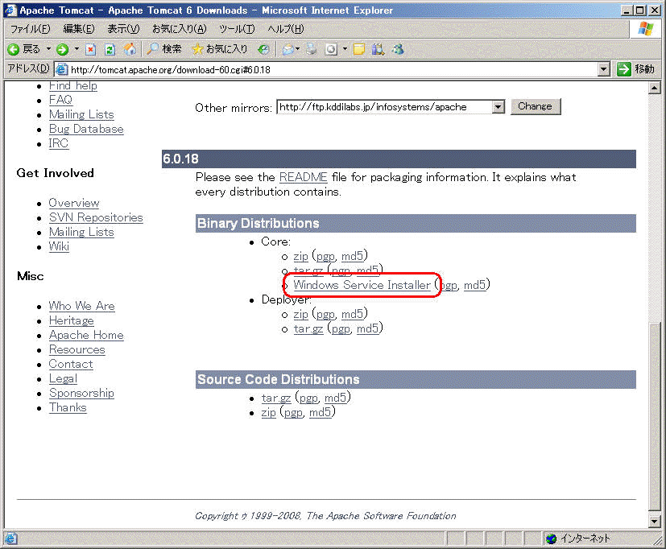Open the Search (検索) toolbar button

(164, 49)
